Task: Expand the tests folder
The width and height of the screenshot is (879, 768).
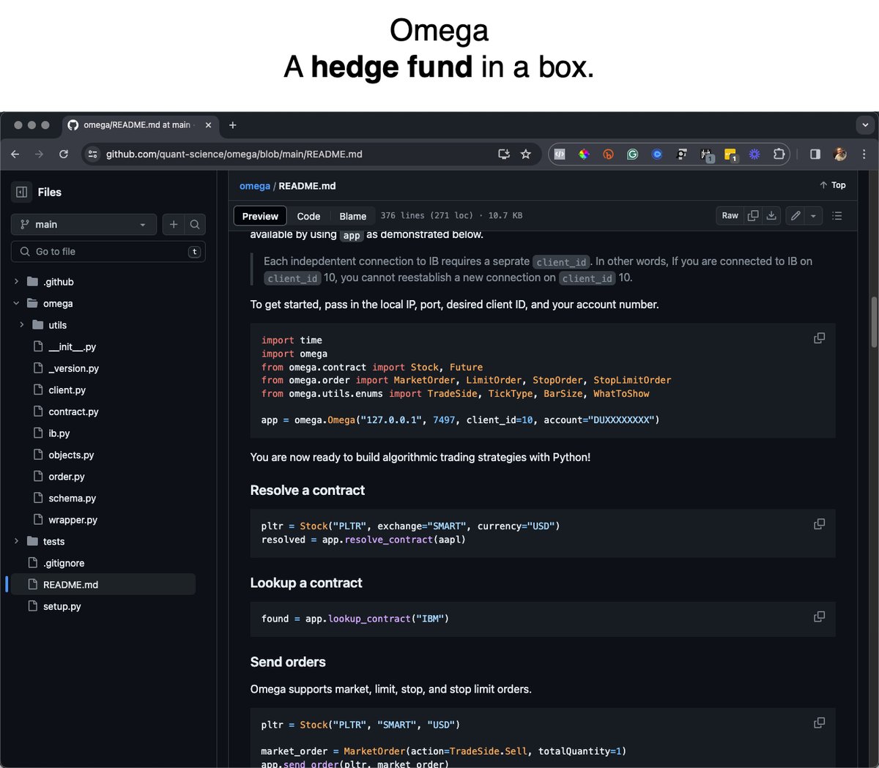Action: 16,541
